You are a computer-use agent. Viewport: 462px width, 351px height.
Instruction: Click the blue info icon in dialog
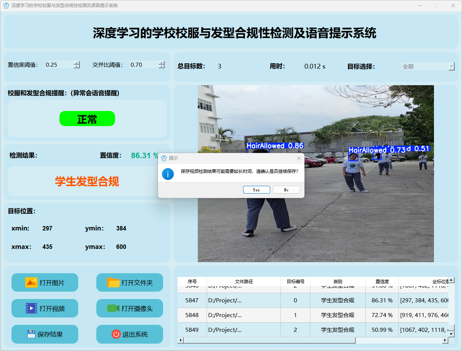(x=168, y=174)
